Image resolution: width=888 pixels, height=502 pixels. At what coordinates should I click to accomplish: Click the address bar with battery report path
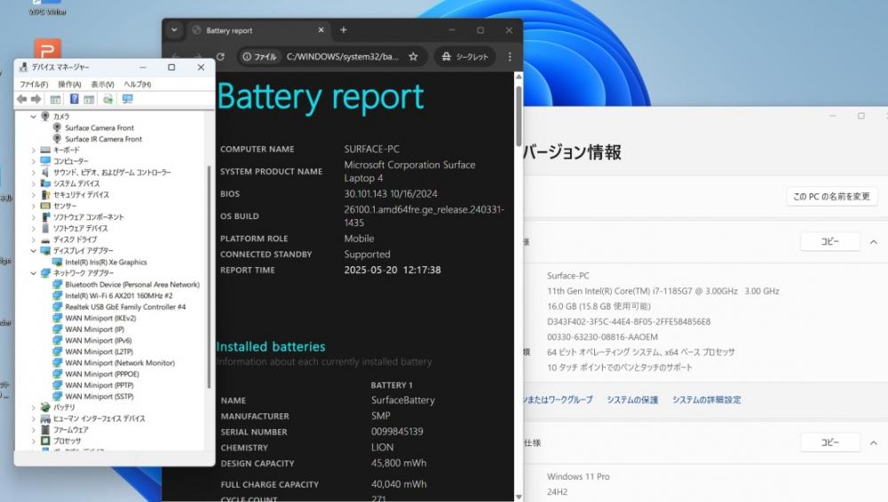click(342, 57)
